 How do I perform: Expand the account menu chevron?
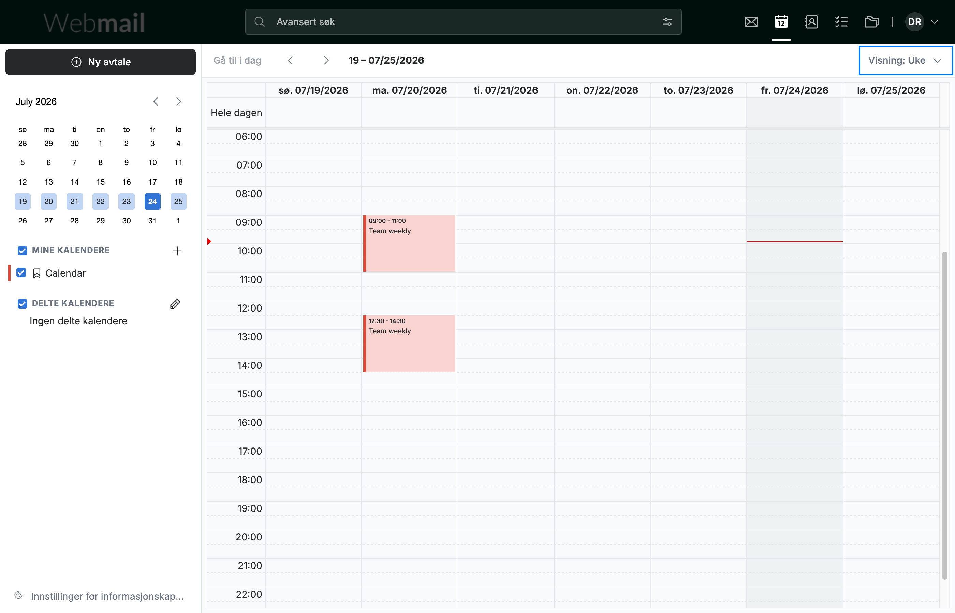pos(934,22)
